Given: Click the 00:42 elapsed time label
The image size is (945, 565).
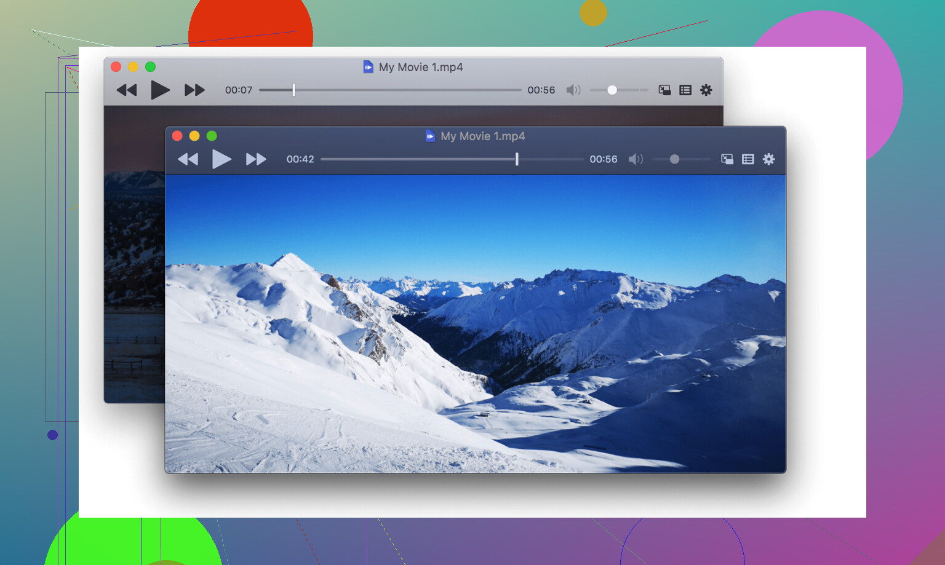Looking at the screenshot, I should (x=300, y=159).
